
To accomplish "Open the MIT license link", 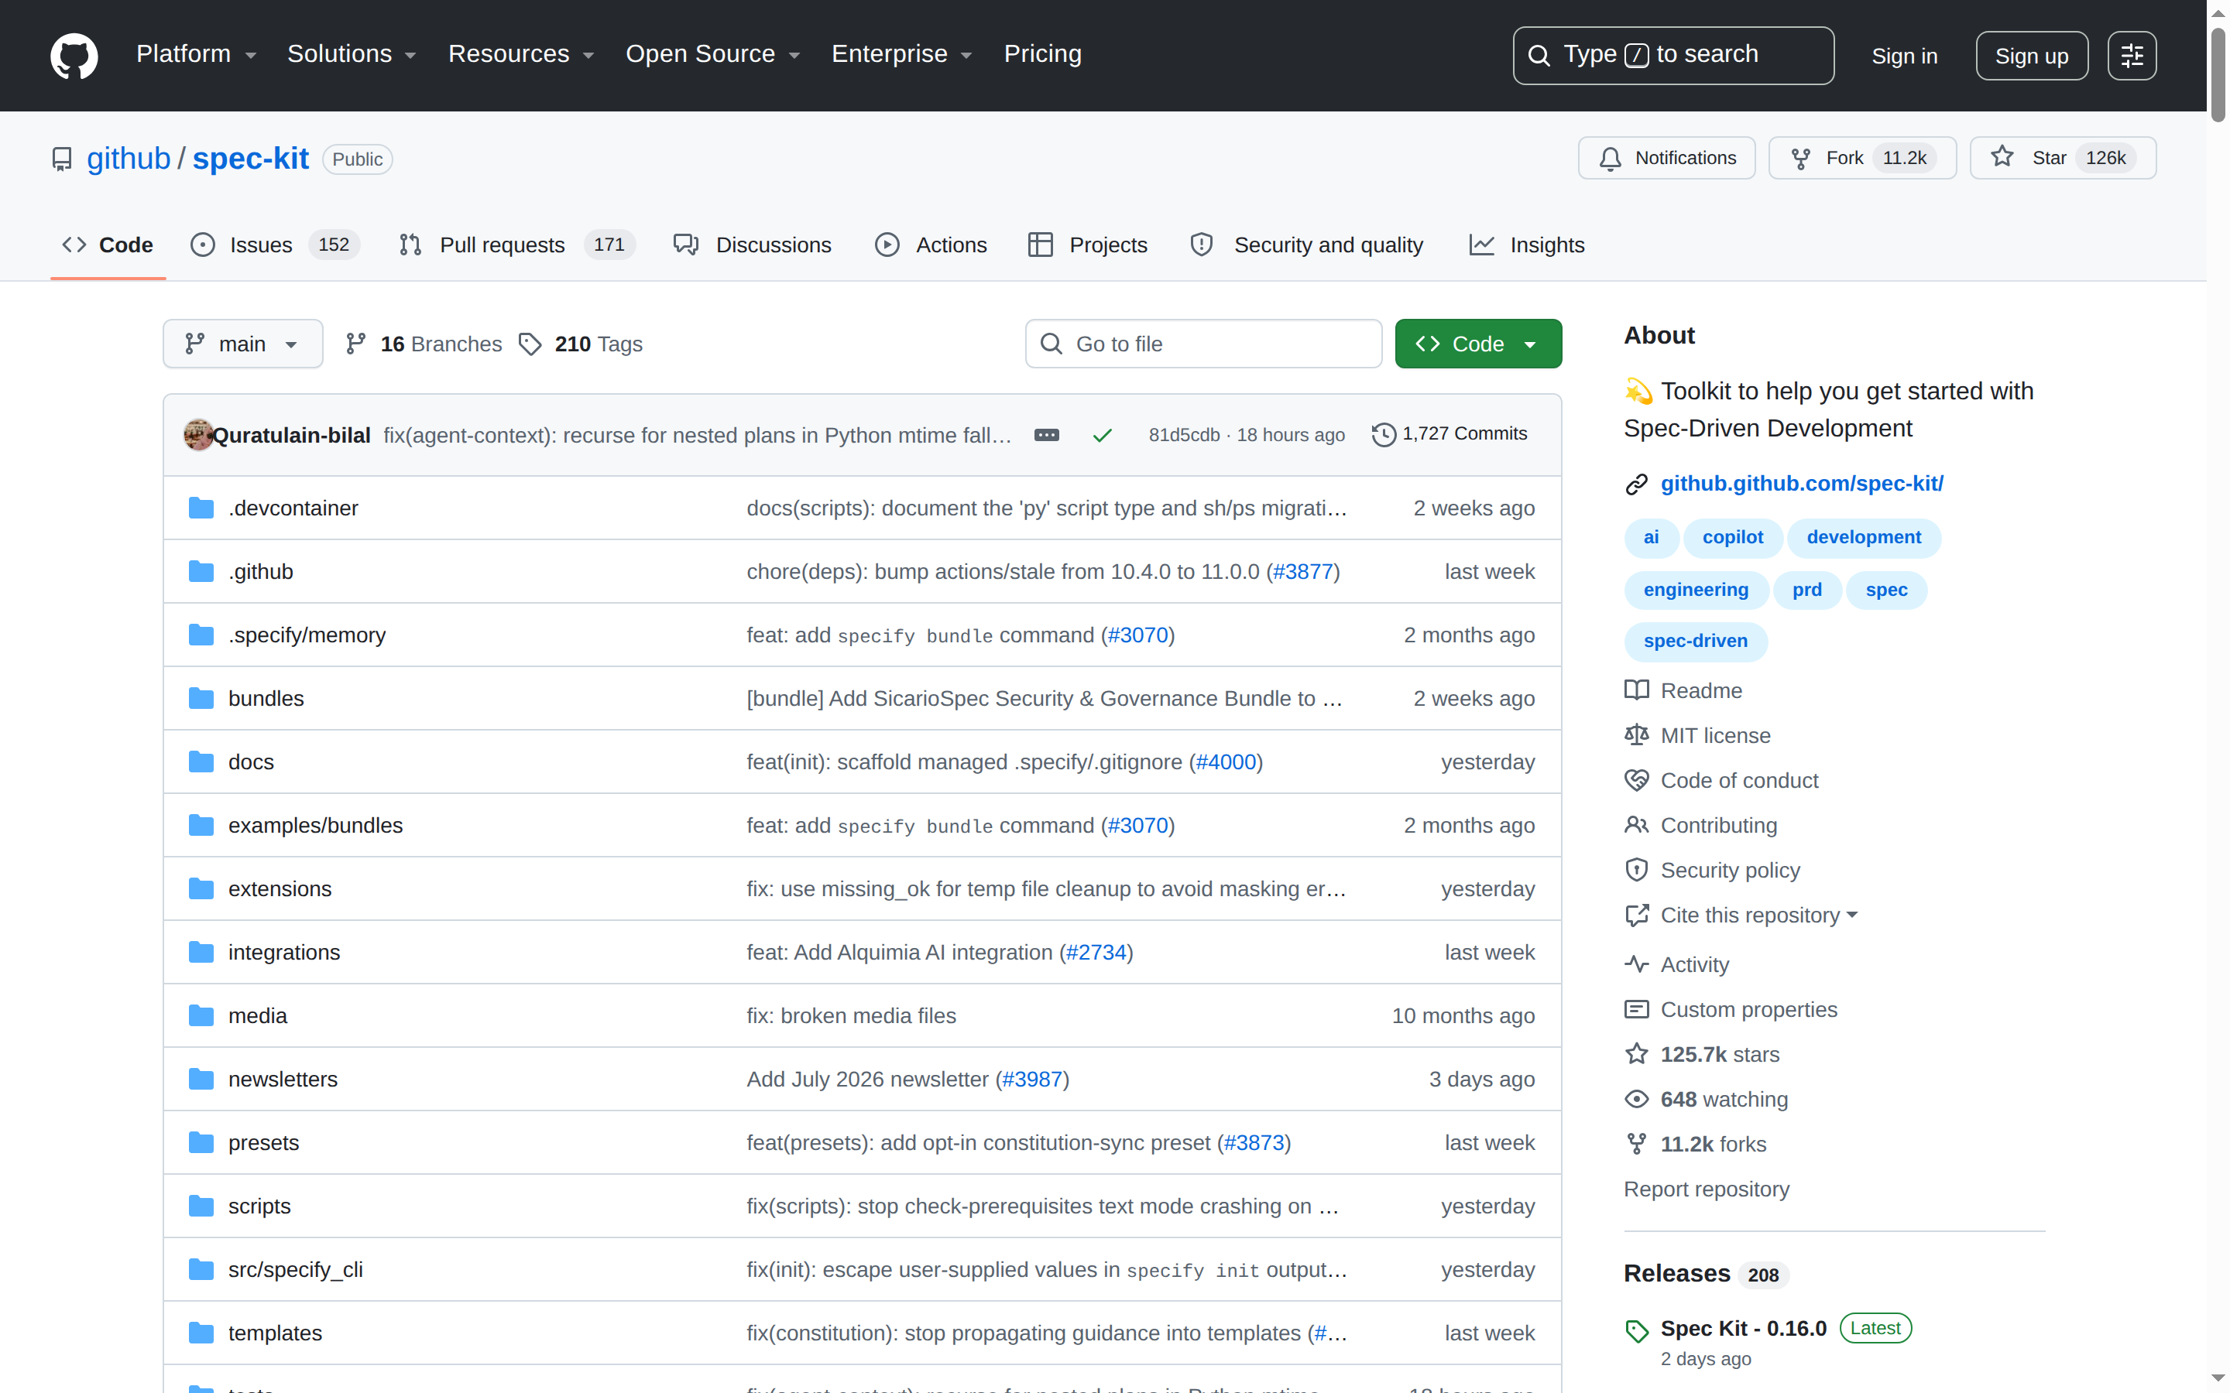I will pos(1697,735).
